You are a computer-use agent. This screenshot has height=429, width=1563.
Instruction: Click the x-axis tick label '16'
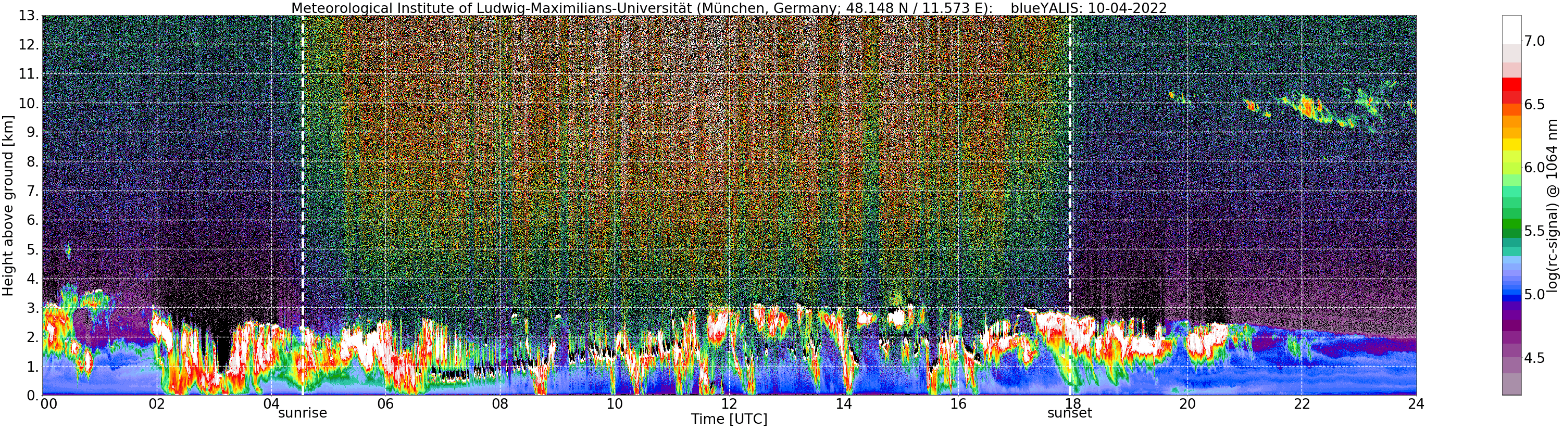[x=958, y=404]
